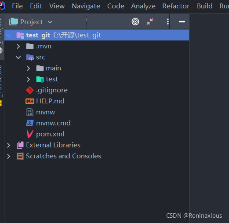Open the Project panel options kebab menu
Screen dimensions: 229x223
coord(168,22)
